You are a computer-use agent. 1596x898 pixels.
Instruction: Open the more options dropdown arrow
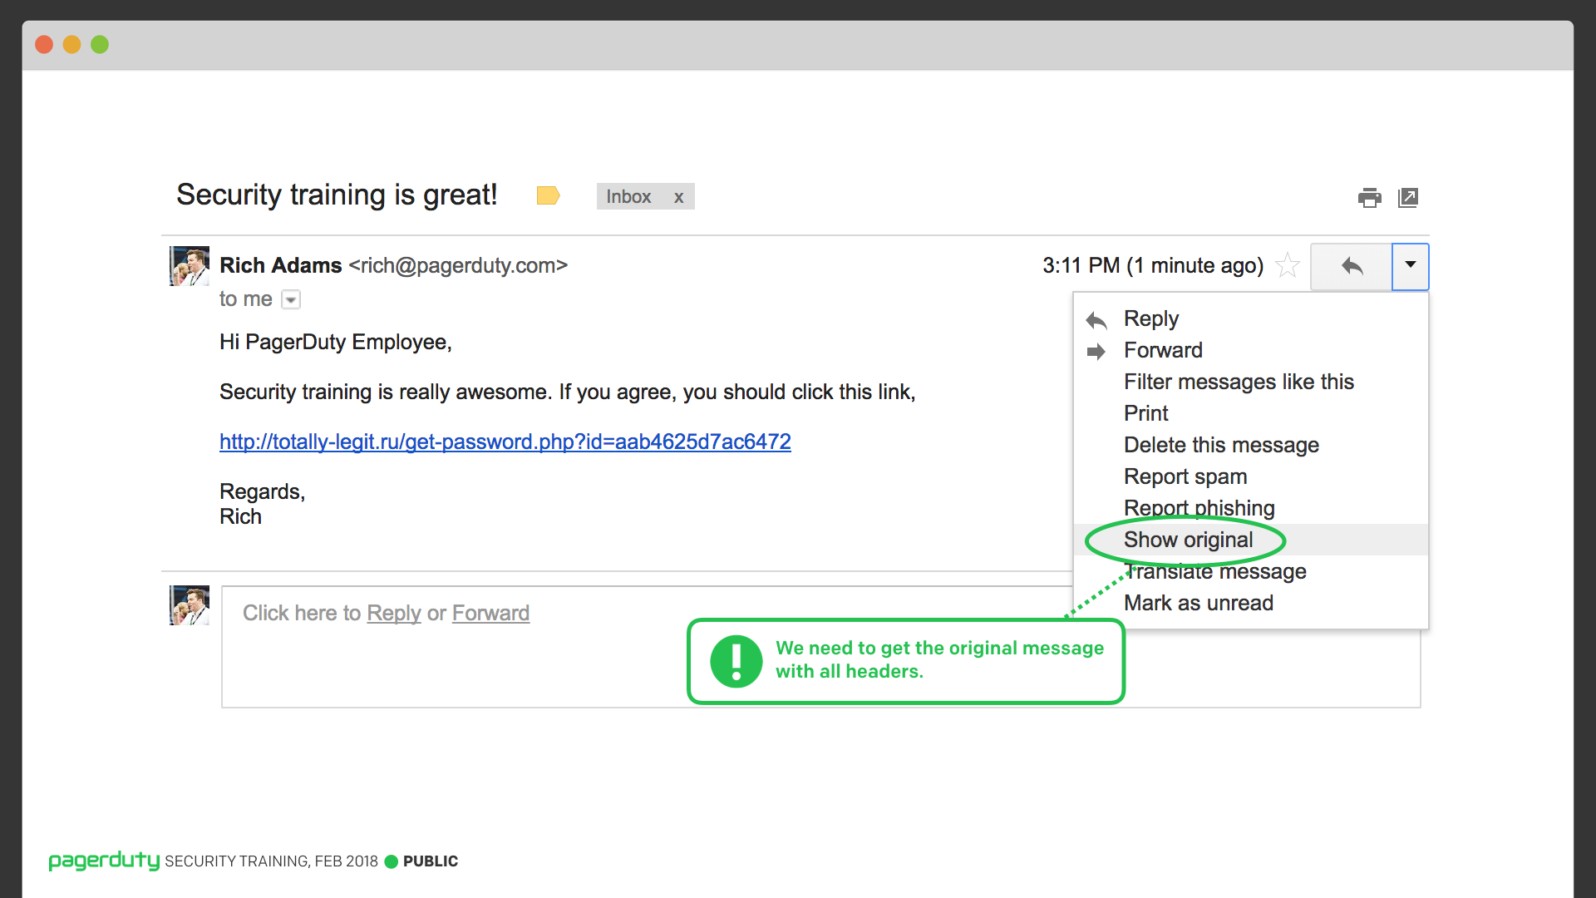point(1411,266)
